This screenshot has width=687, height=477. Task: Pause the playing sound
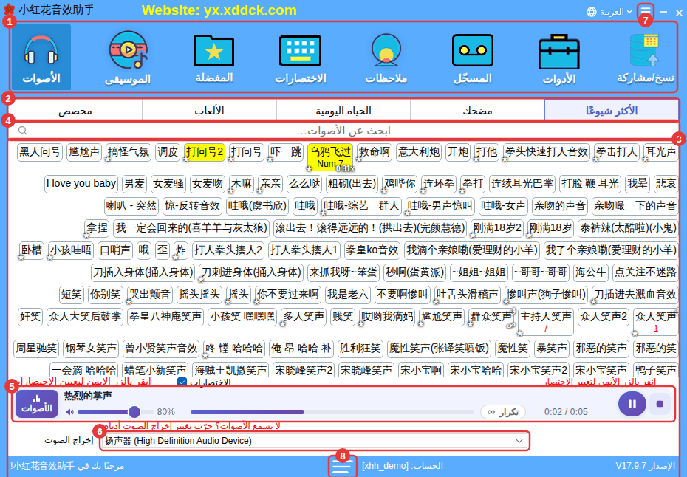[632, 404]
